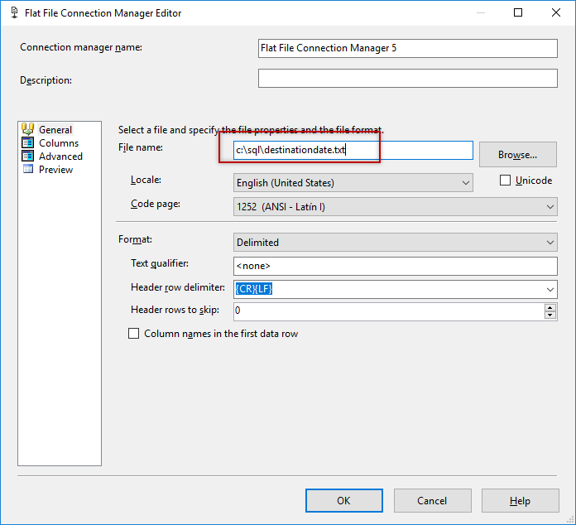Enable Column names in the first data row
576x525 pixels.
pyautogui.click(x=134, y=334)
